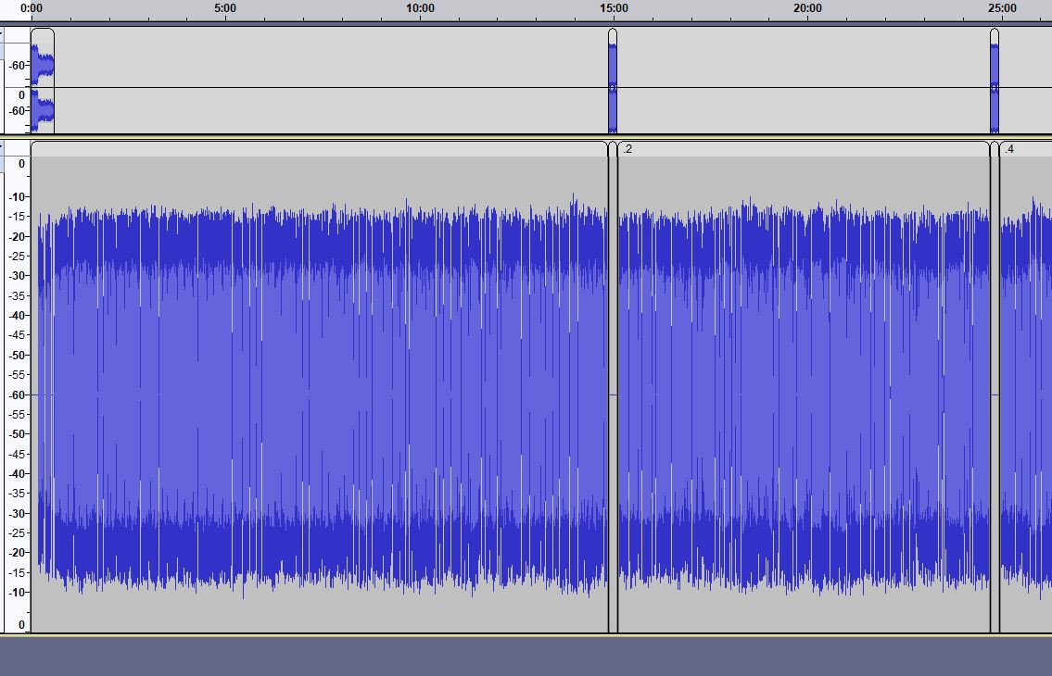Click inside the waveform of the .4 clip

point(1026,395)
